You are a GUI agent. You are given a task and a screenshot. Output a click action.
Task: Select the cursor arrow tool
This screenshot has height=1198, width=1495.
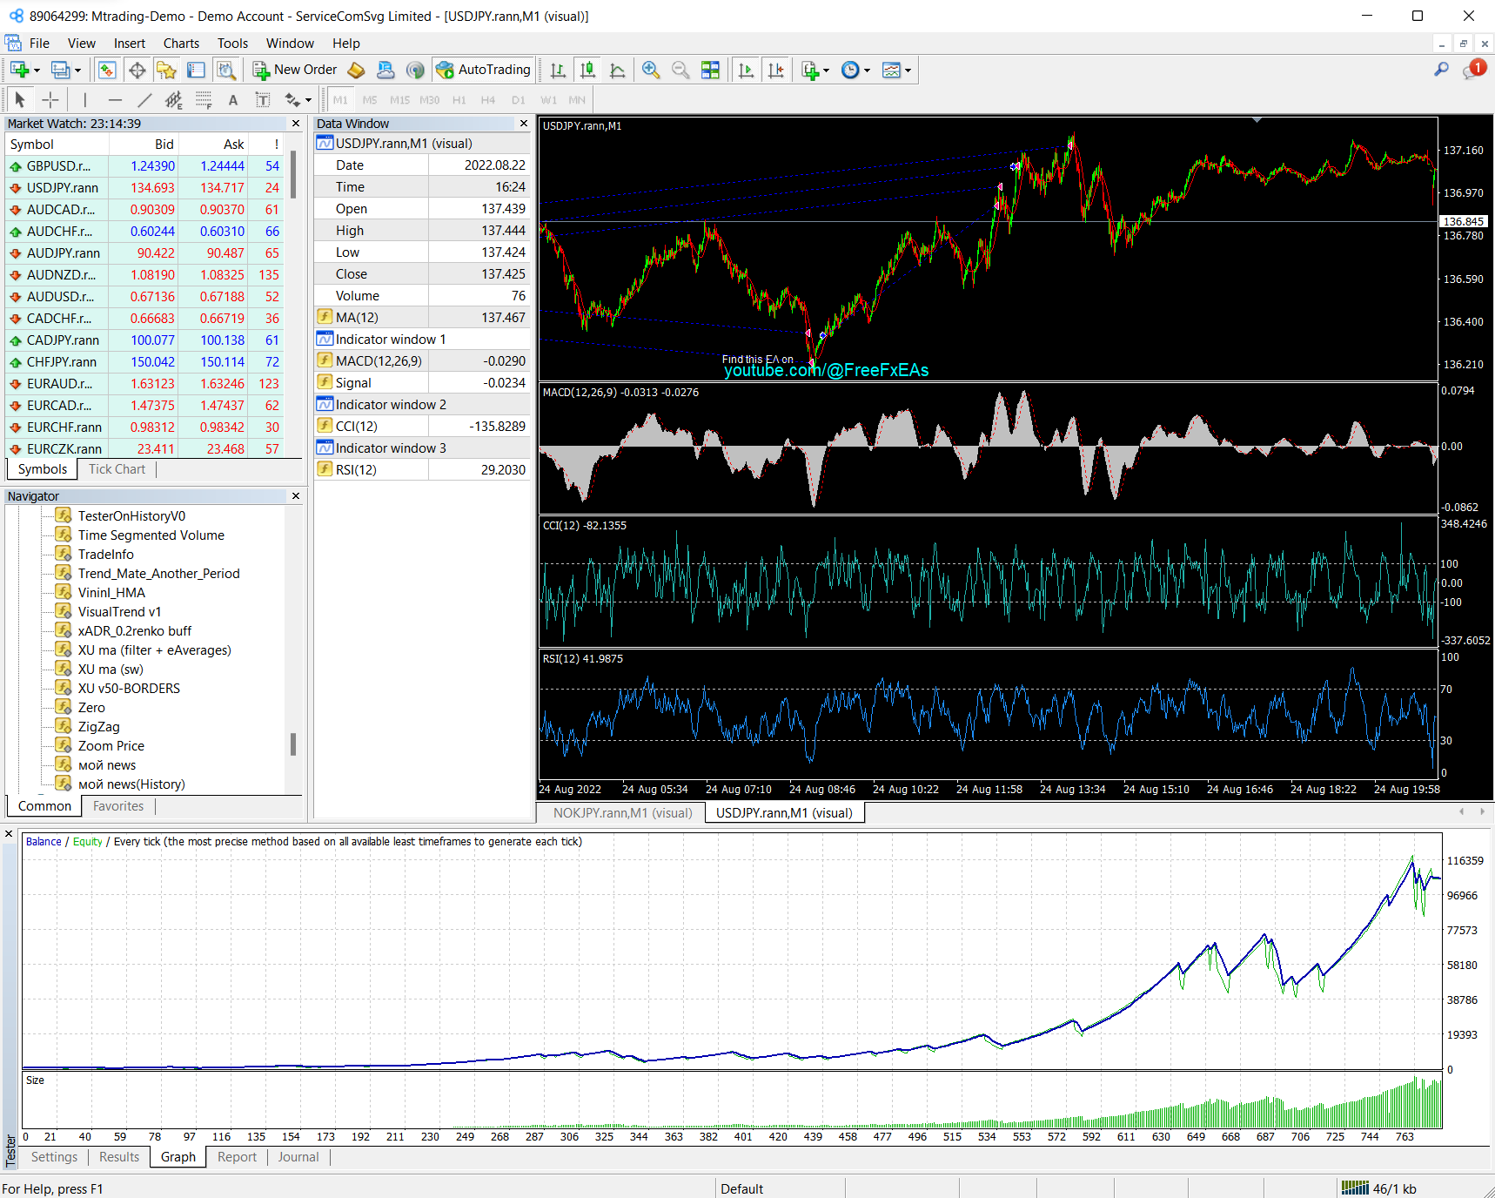pyautogui.click(x=20, y=100)
